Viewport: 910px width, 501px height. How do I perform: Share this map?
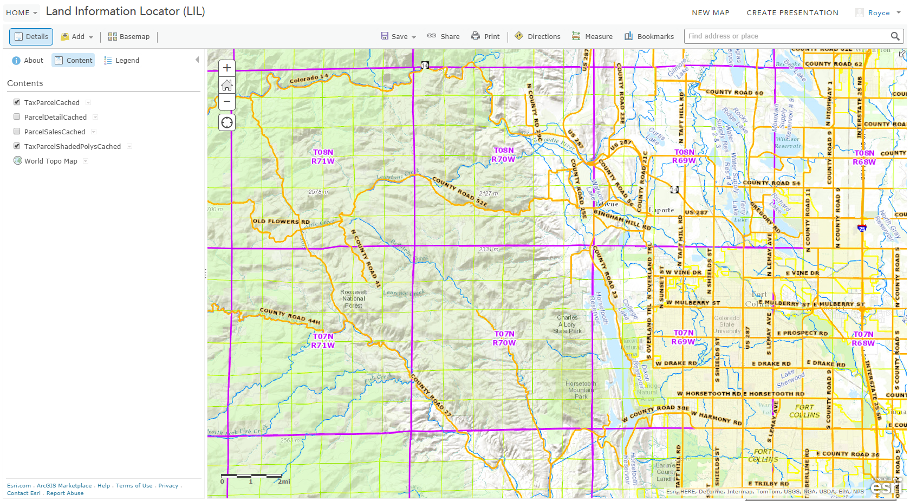[444, 36]
